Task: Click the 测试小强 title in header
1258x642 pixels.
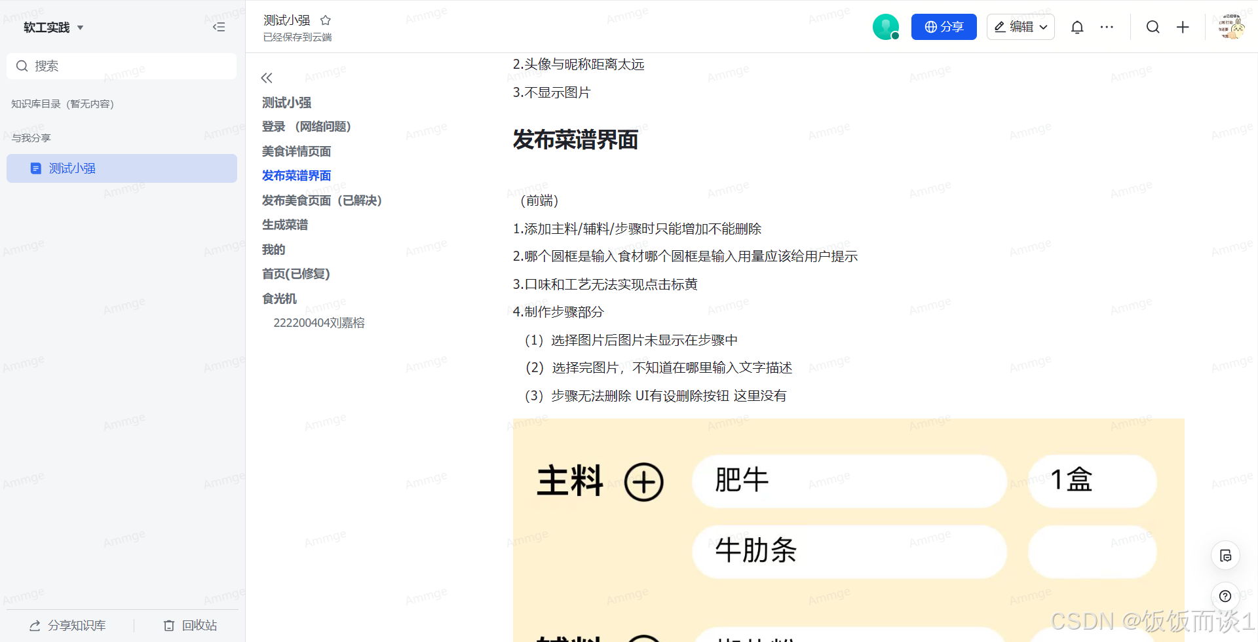Action: (x=287, y=20)
